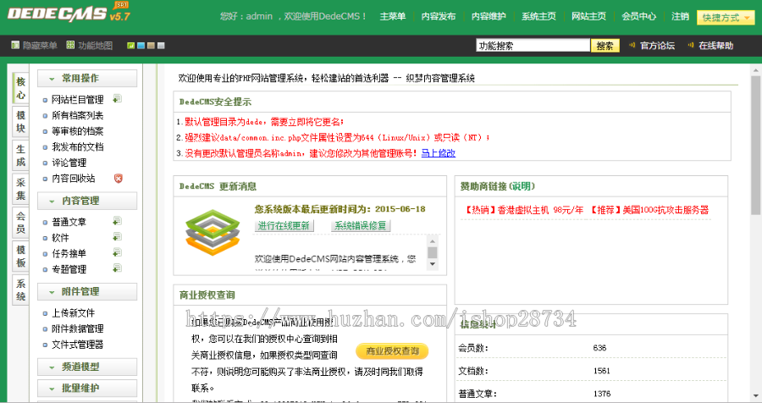Click the 商业授权查询 yellow button

tap(392, 351)
